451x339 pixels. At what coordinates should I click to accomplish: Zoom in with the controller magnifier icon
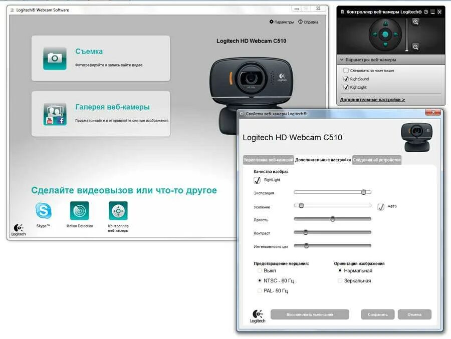click(x=415, y=22)
